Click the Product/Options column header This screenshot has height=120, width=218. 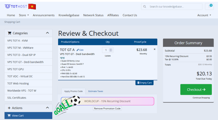click(70, 42)
